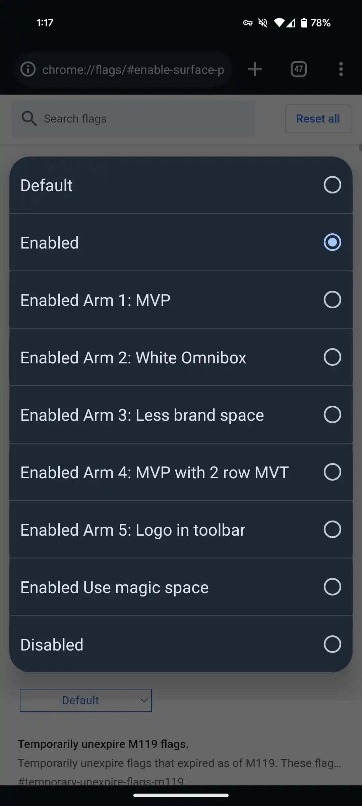The image size is (362, 806).
Task: Tap the muted ringer status icon
Action: tap(263, 23)
